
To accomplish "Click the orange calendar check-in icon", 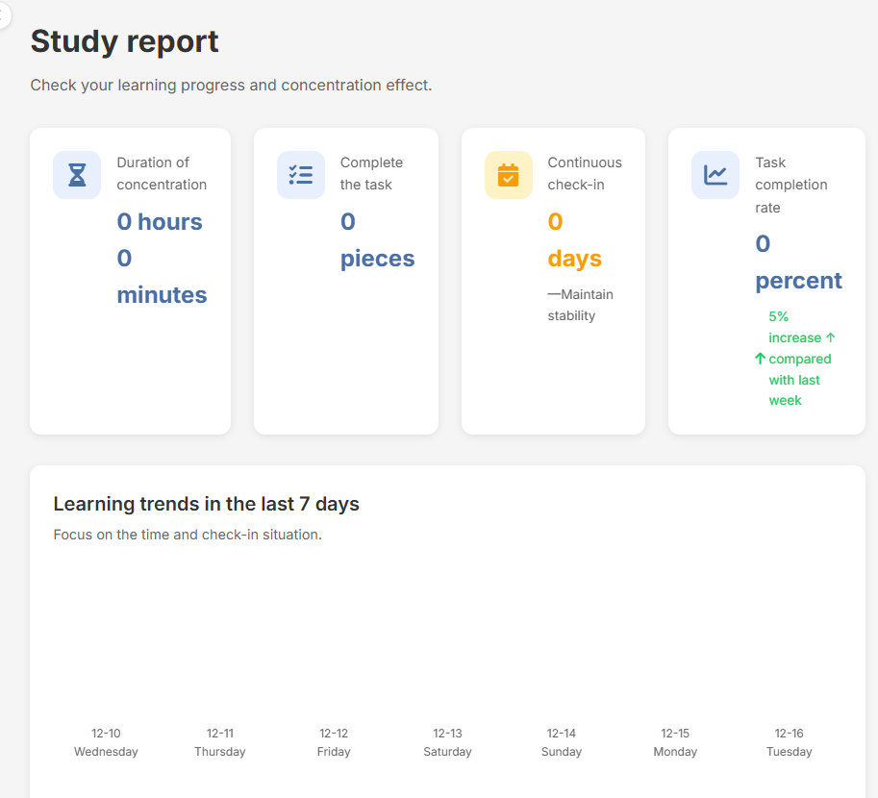I will pyautogui.click(x=508, y=175).
